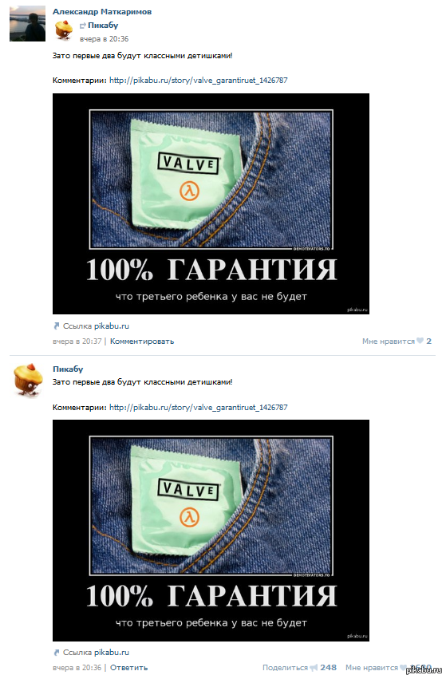Image resolution: width=446 pixels, height=679 pixels.
Task: Click the first post's Мне нравится label
Action: 388,341
